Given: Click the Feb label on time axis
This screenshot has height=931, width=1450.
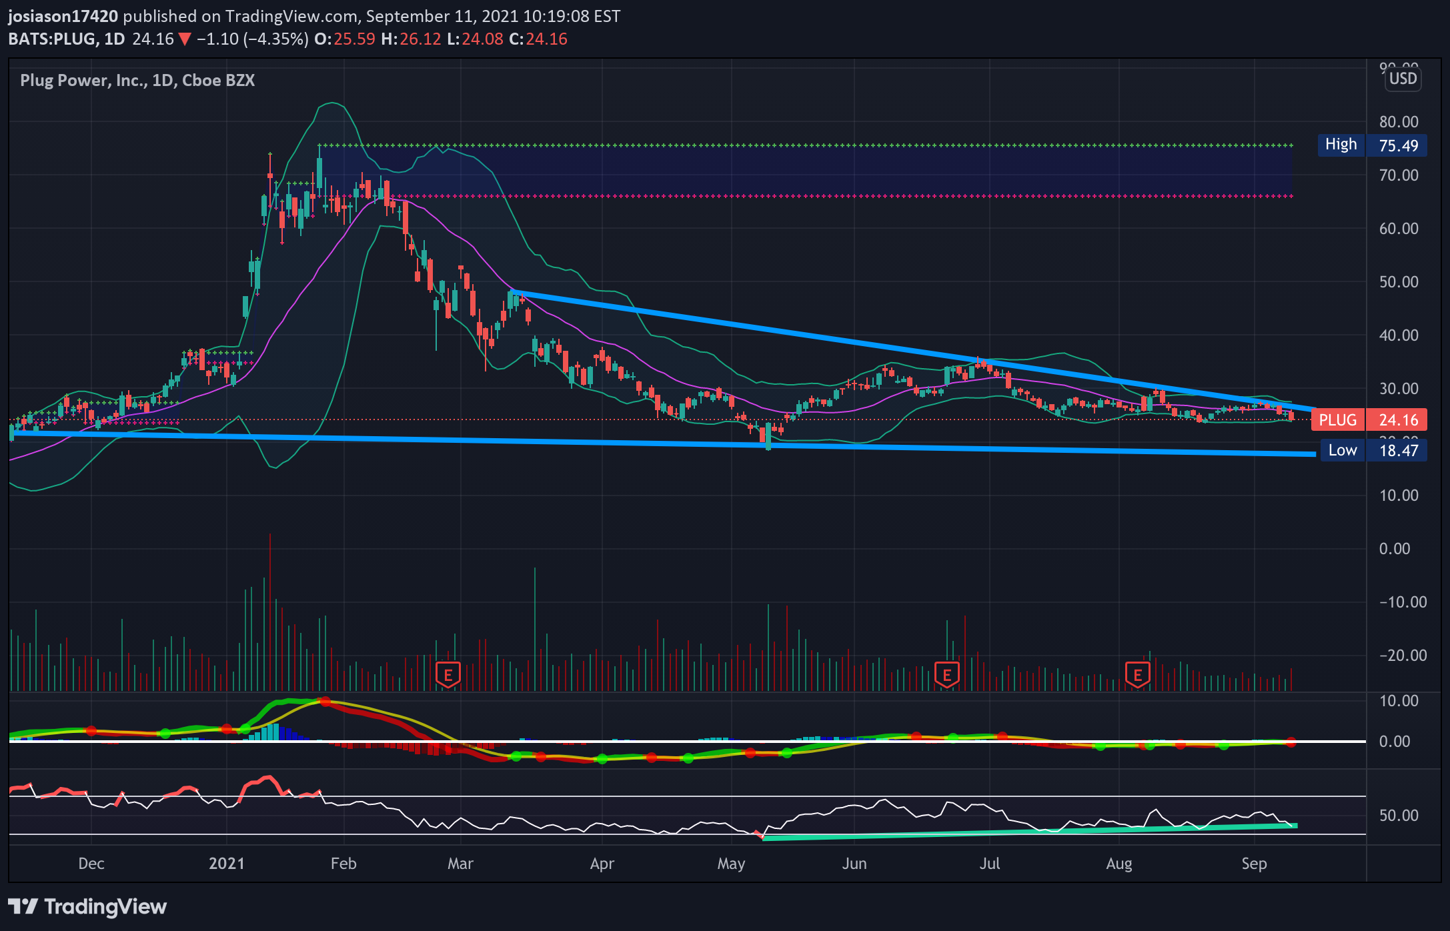Looking at the screenshot, I should [x=343, y=864].
